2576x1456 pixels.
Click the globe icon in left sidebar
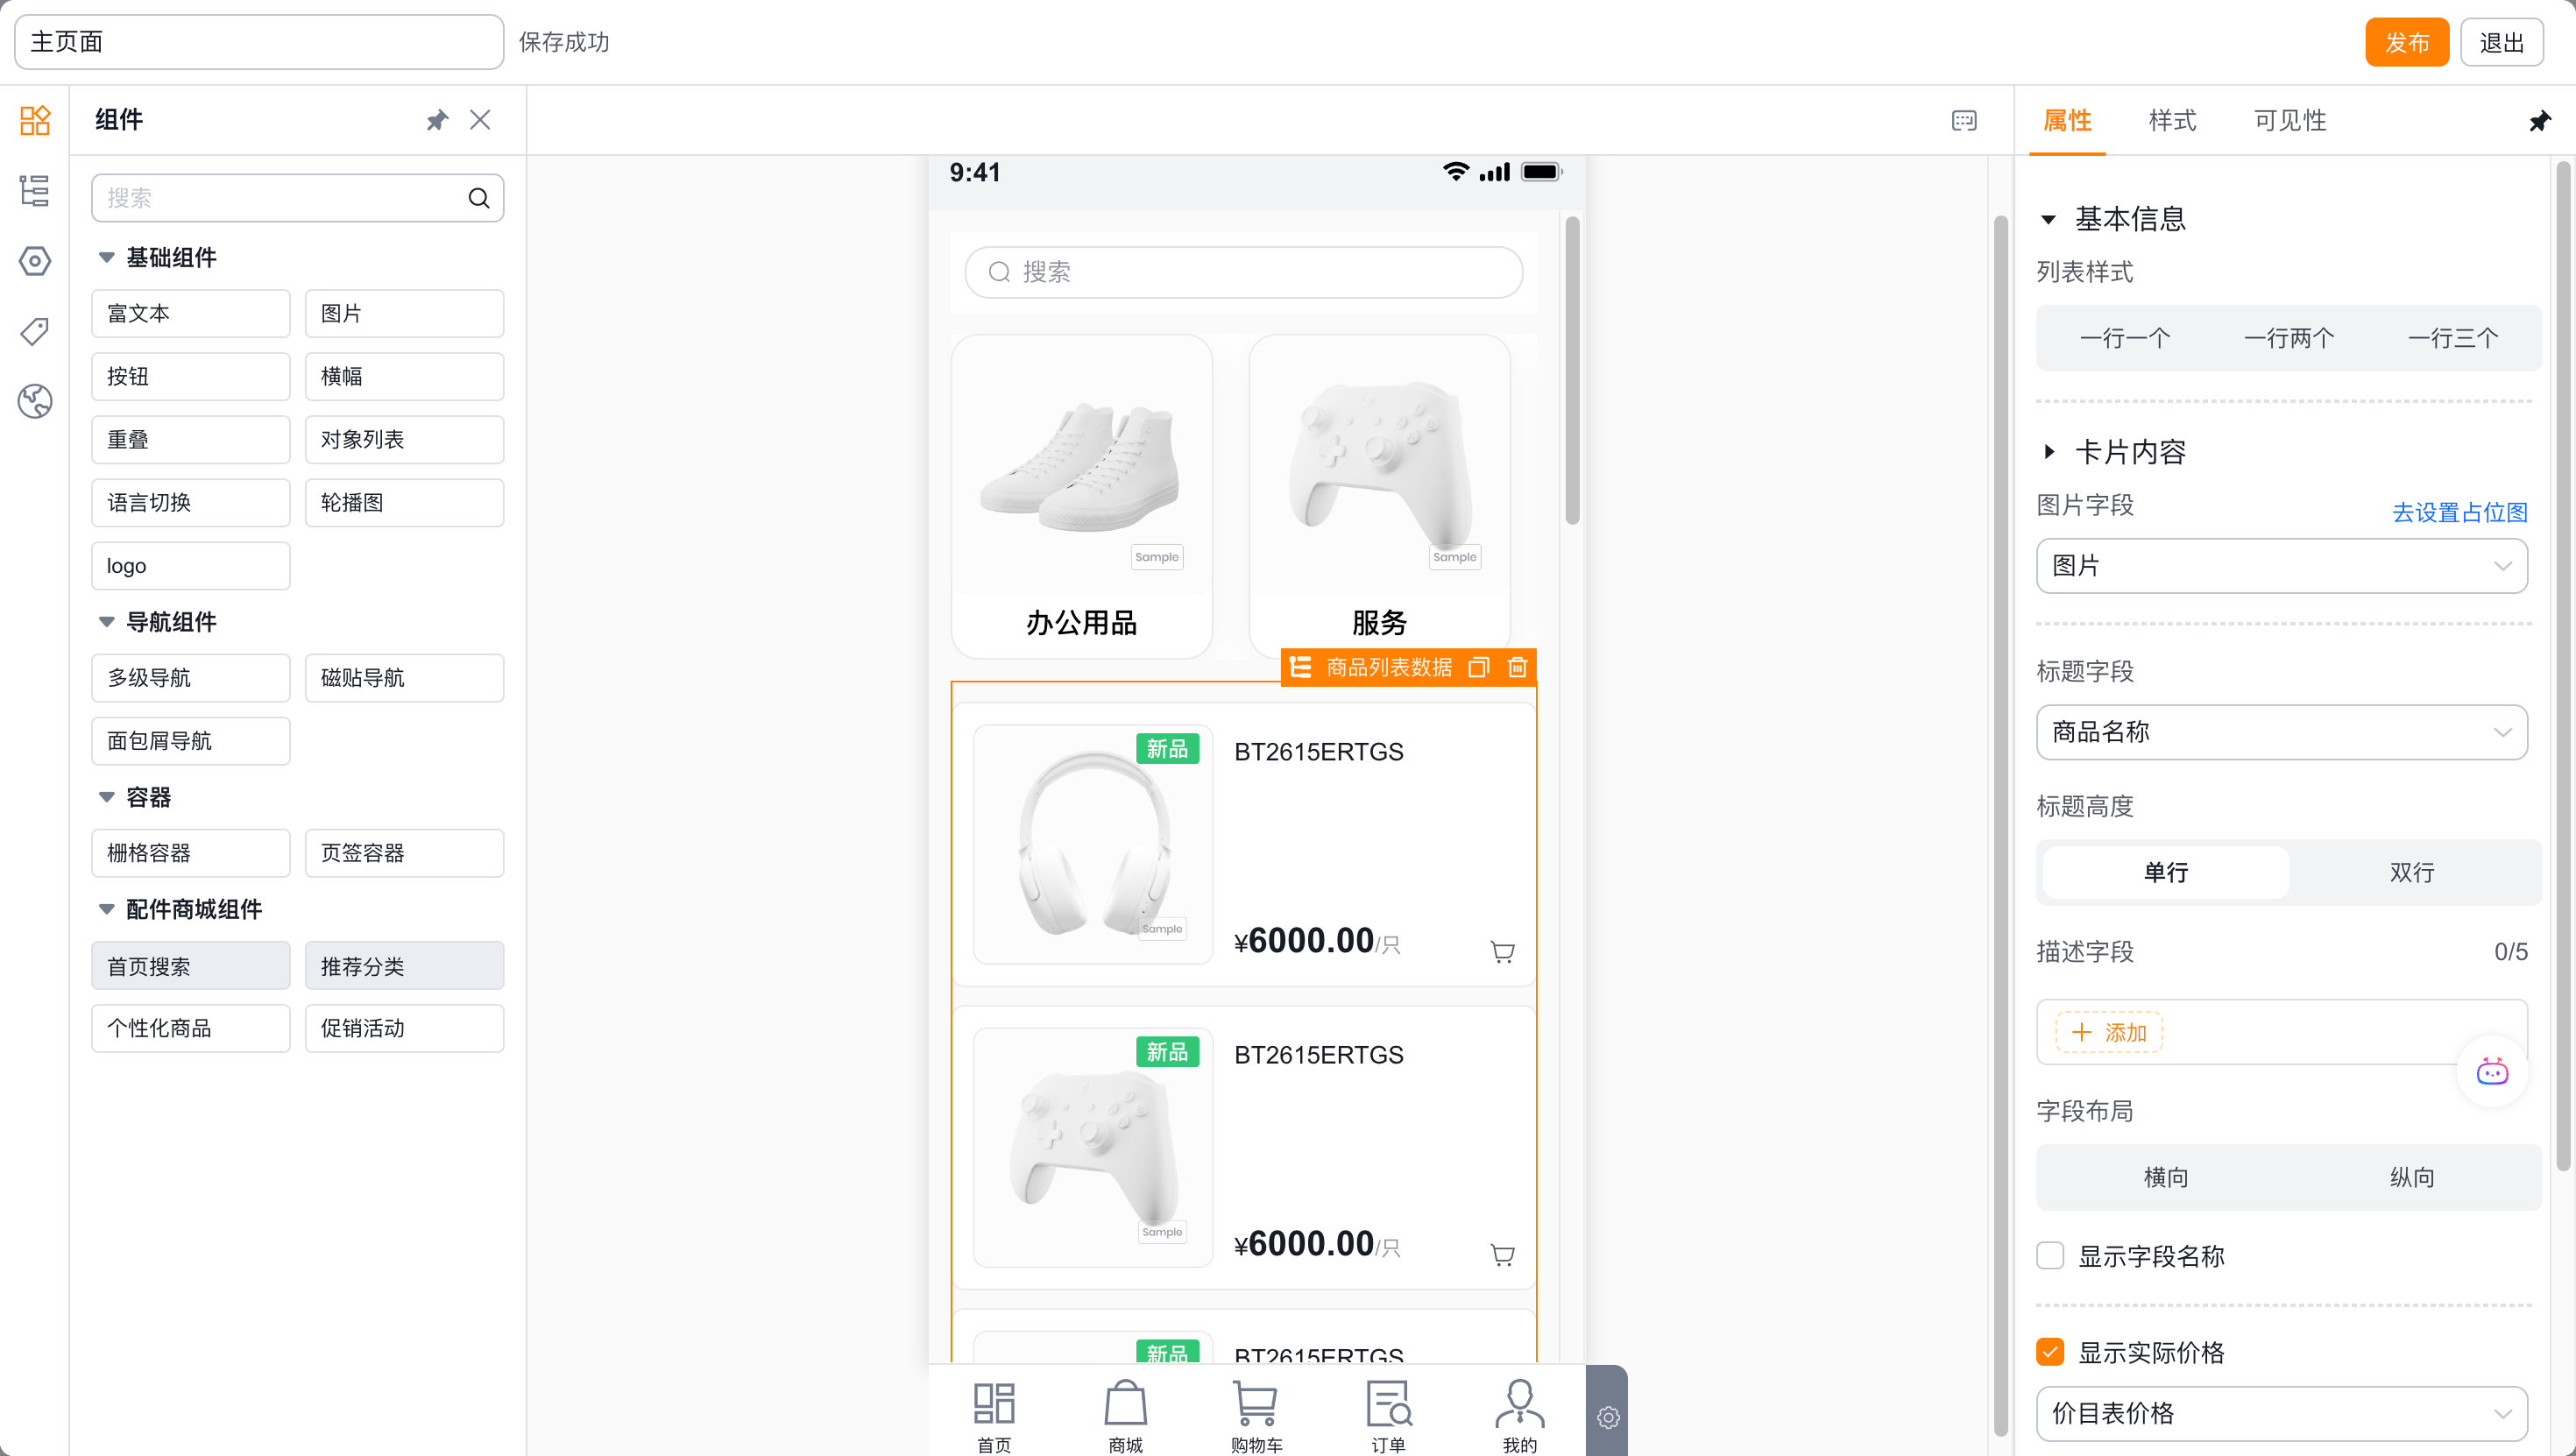(x=35, y=401)
